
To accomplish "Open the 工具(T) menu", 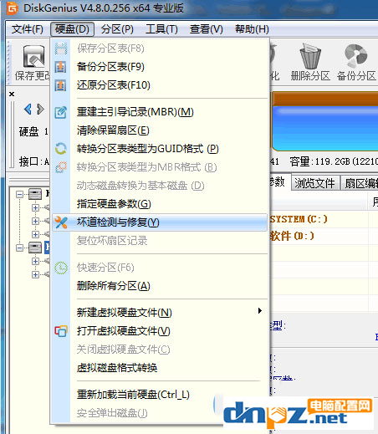I will pyautogui.click(x=161, y=29).
